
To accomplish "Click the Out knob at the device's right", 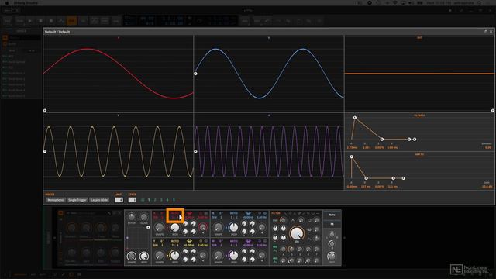I will (x=332, y=256).
